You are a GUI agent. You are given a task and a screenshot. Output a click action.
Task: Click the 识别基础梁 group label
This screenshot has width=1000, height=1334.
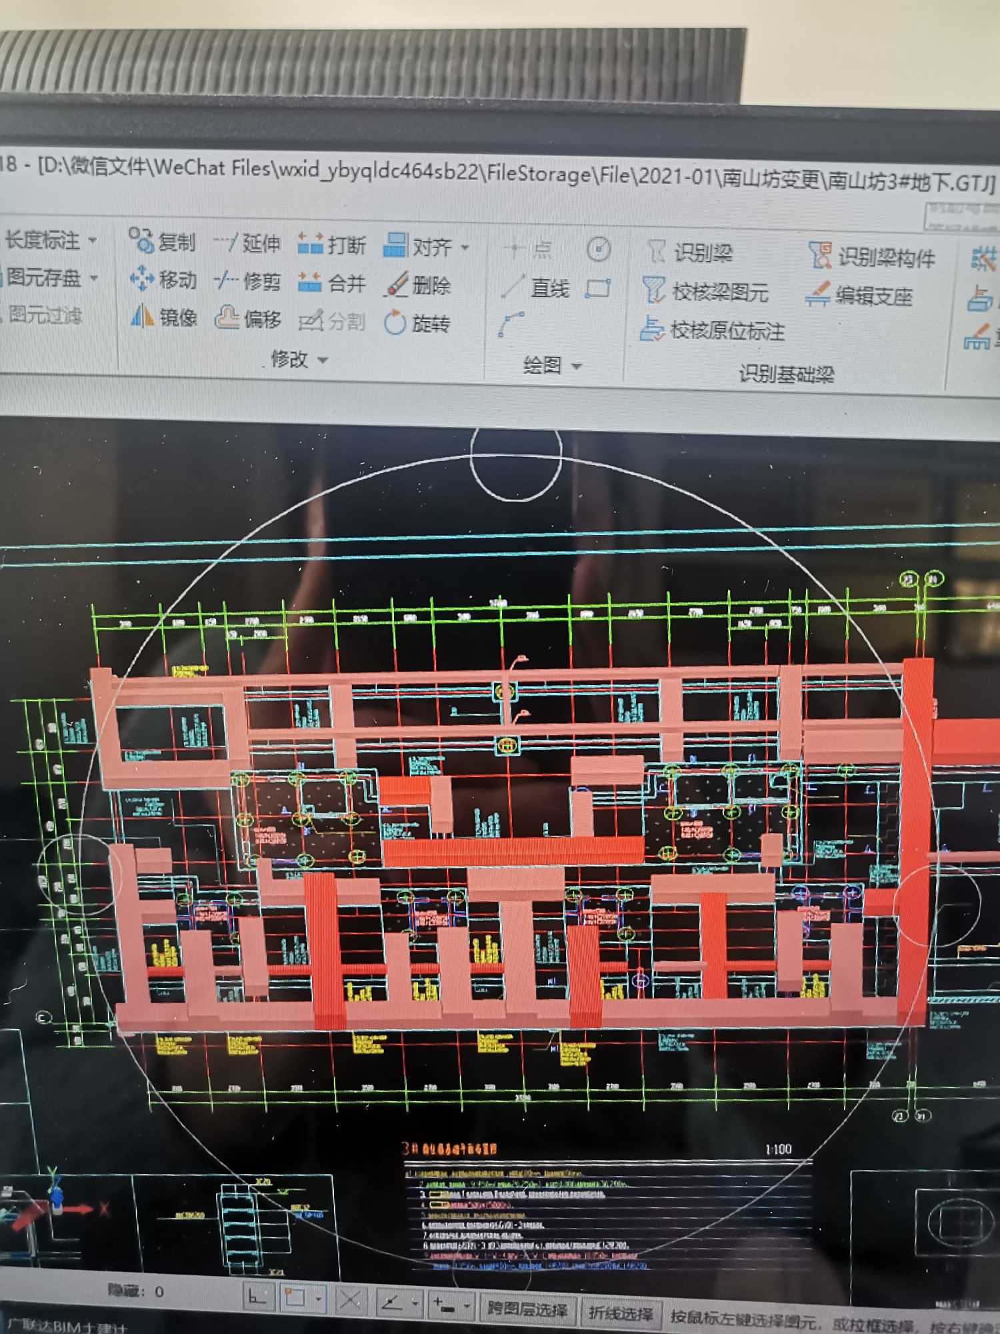(x=786, y=374)
